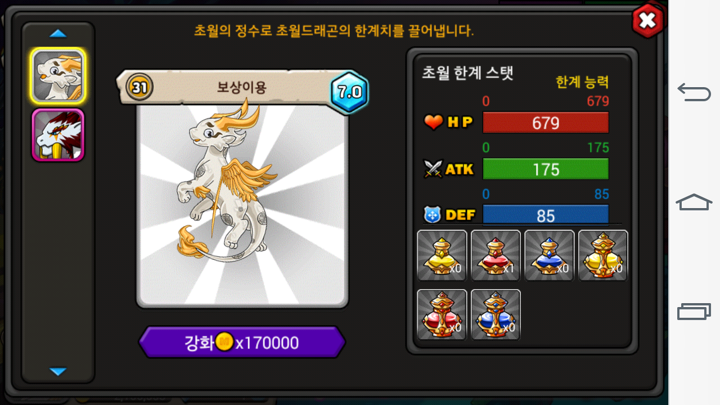Click the blue DEF 85 bar
The height and width of the screenshot is (405, 720).
(x=546, y=215)
